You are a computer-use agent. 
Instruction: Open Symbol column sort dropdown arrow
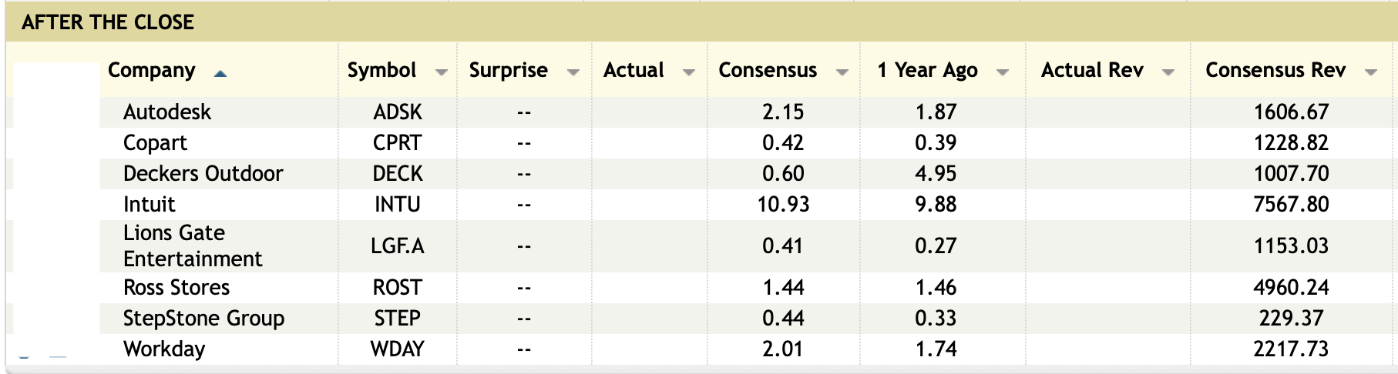441,72
